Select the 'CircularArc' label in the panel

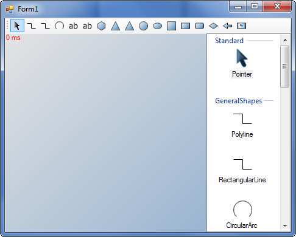coord(242,225)
